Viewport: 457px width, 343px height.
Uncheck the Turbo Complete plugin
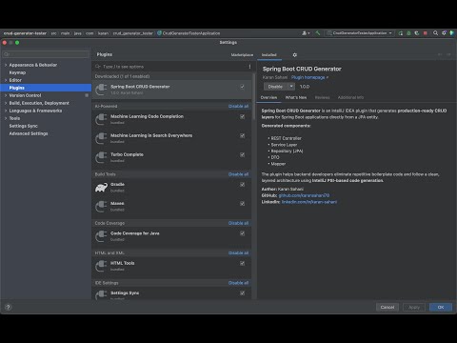[242, 154]
